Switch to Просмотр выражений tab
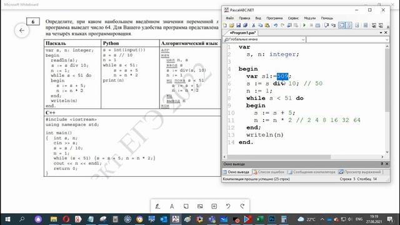The width and height of the screenshot is (400, 225). tap(360, 172)
